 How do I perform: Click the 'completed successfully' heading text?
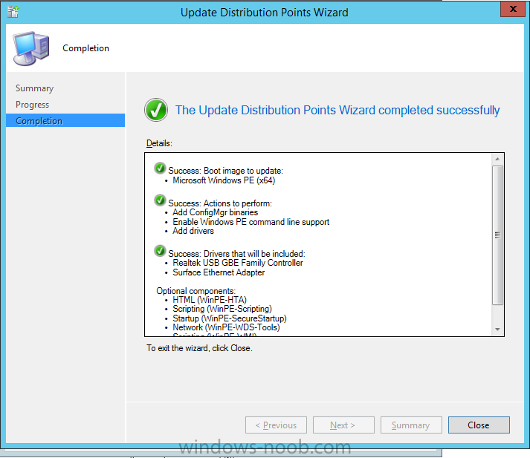(439, 111)
